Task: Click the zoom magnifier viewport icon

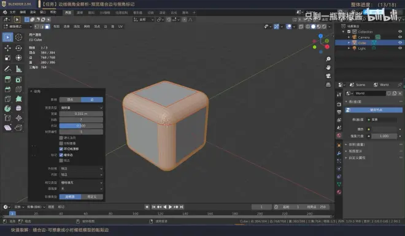Action: (x=328, y=59)
